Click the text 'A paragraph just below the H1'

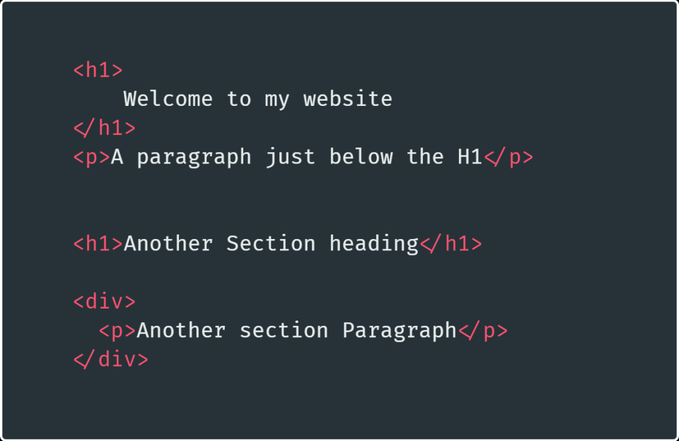tap(296, 157)
